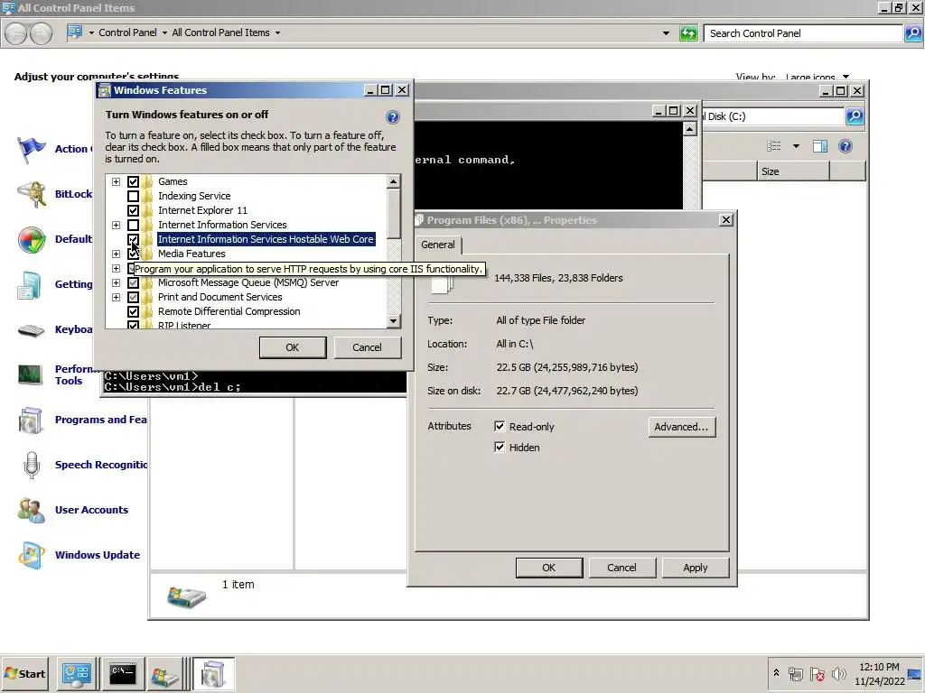Open the Explorer view options dropdown arrow
Viewport: 925px width, 693px height.
(x=796, y=146)
